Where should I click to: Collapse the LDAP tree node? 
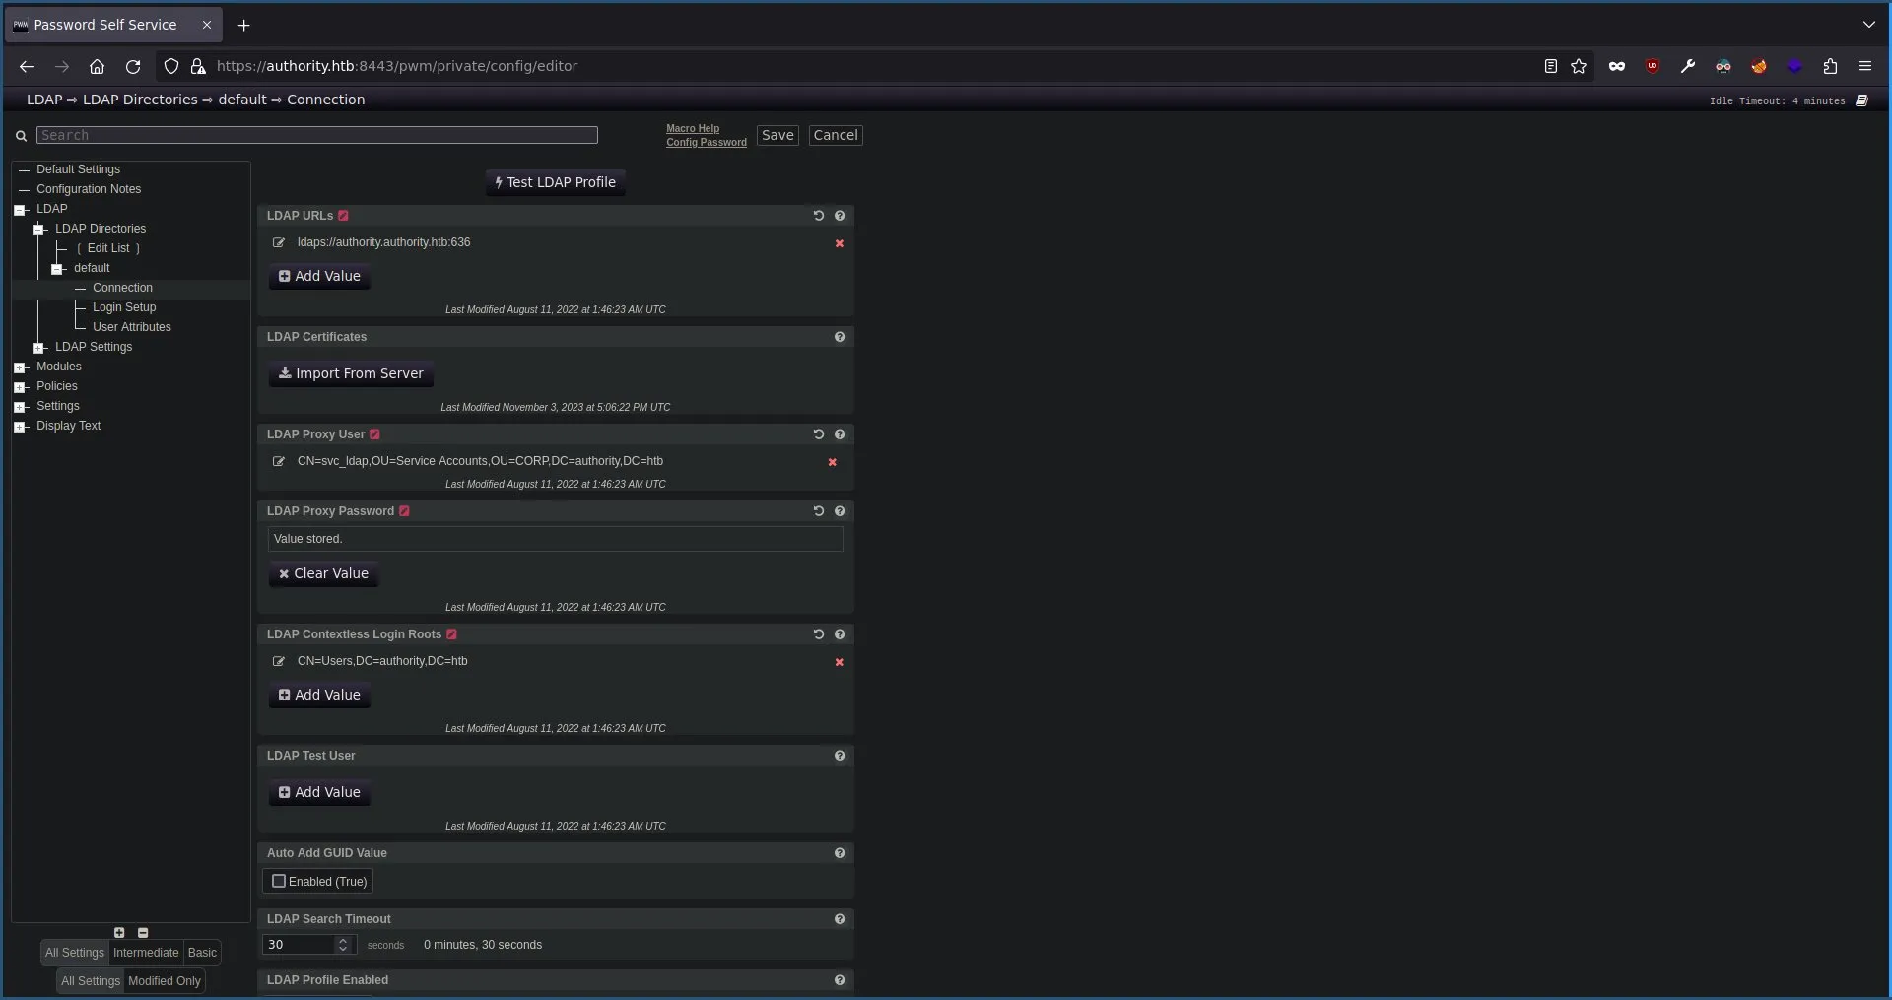tap(20, 210)
